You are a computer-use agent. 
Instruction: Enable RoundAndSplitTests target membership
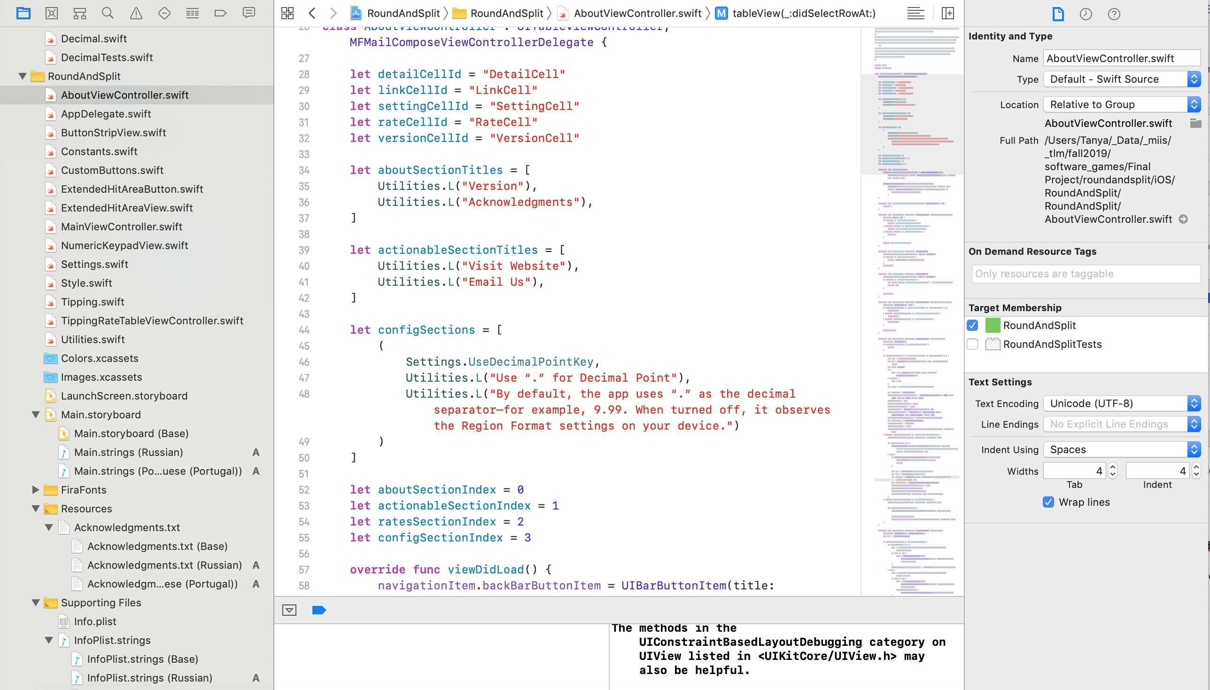[972, 344]
